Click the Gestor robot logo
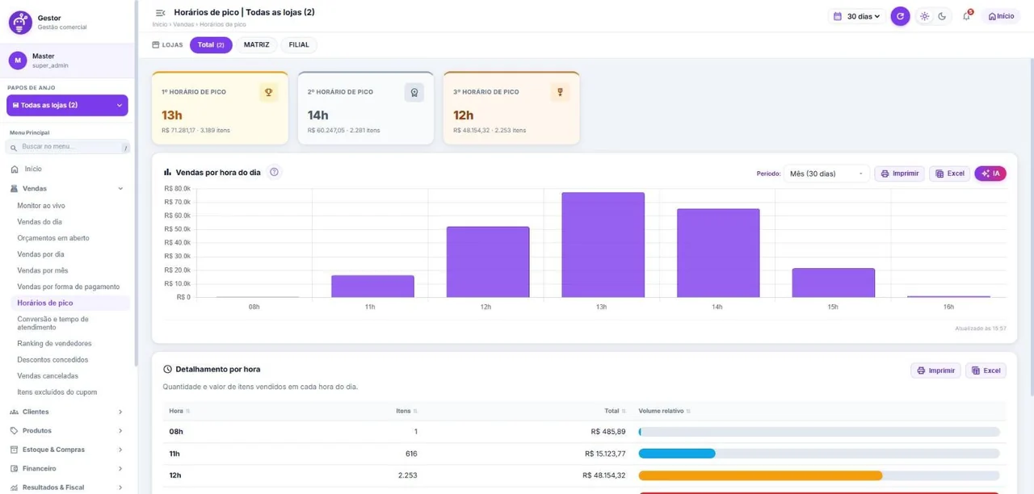Viewport: 1034px width, 494px height. 20,22
